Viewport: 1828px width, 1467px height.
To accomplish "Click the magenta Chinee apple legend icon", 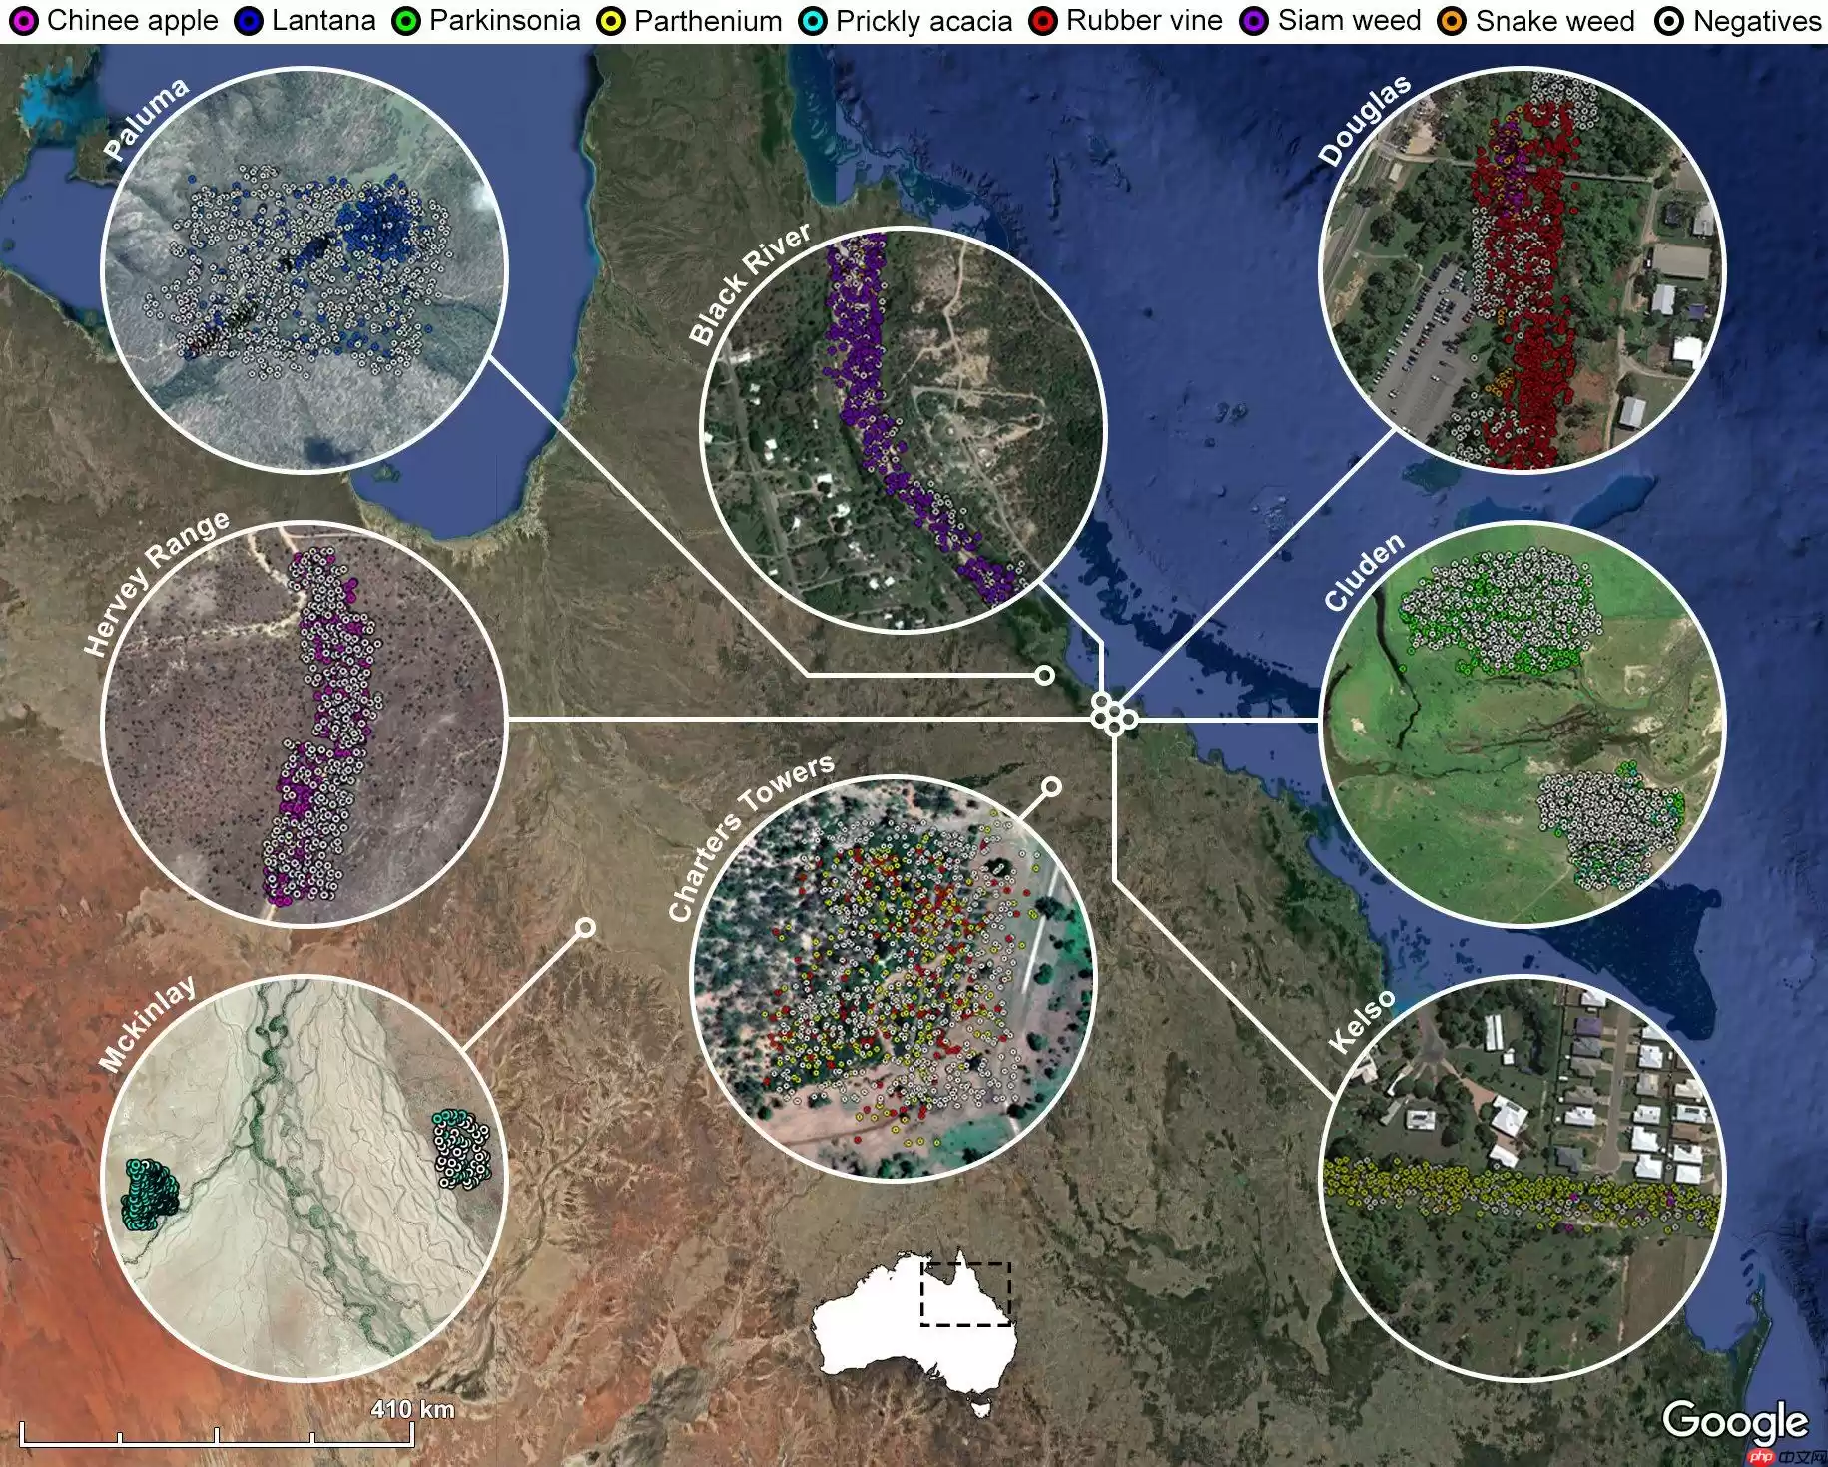I will (x=24, y=21).
